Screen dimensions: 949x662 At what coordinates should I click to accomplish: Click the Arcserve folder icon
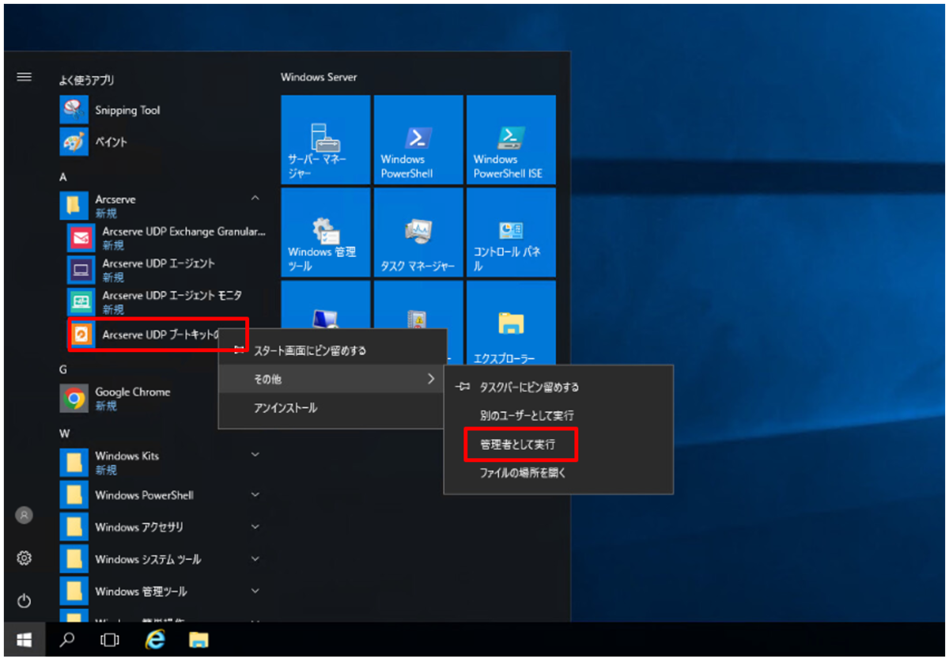74,206
